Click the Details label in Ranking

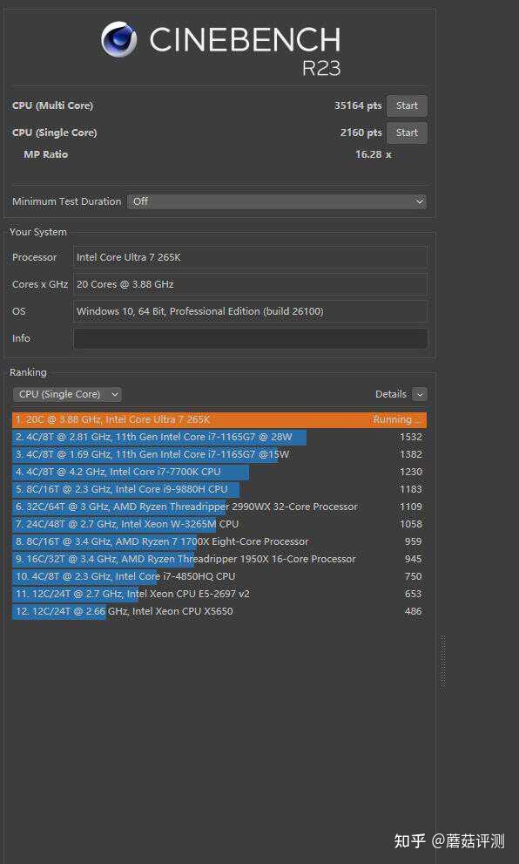click(x=391, y=395)
